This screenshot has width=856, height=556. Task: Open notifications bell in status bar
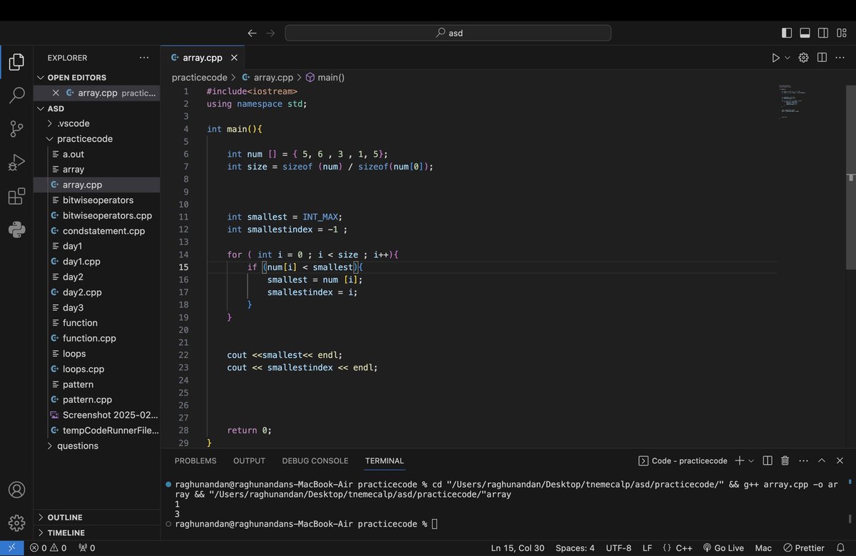[841, 548]
